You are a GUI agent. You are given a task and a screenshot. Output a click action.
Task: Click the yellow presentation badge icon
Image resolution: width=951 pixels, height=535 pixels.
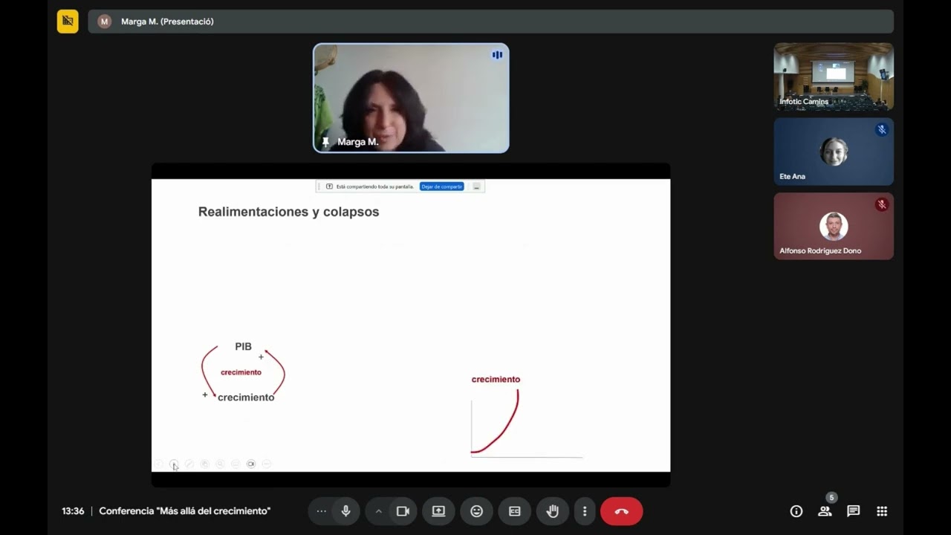pos(68,22)
